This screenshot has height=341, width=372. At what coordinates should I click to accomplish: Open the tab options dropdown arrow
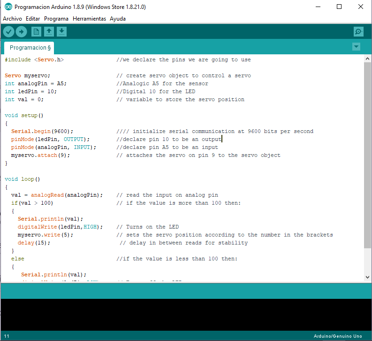point(356,47)
